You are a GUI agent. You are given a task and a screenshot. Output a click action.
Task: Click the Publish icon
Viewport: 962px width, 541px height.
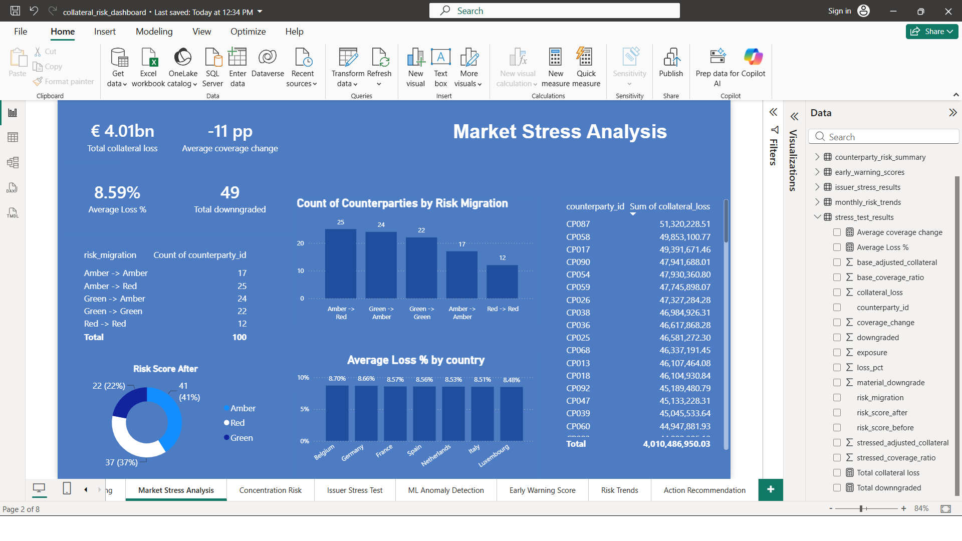(x=671, y=57)
